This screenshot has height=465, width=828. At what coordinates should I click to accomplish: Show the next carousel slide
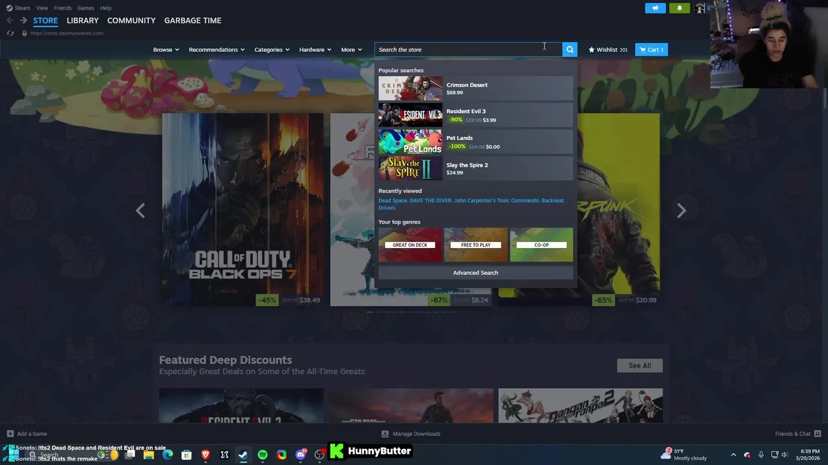coord(681,211)
